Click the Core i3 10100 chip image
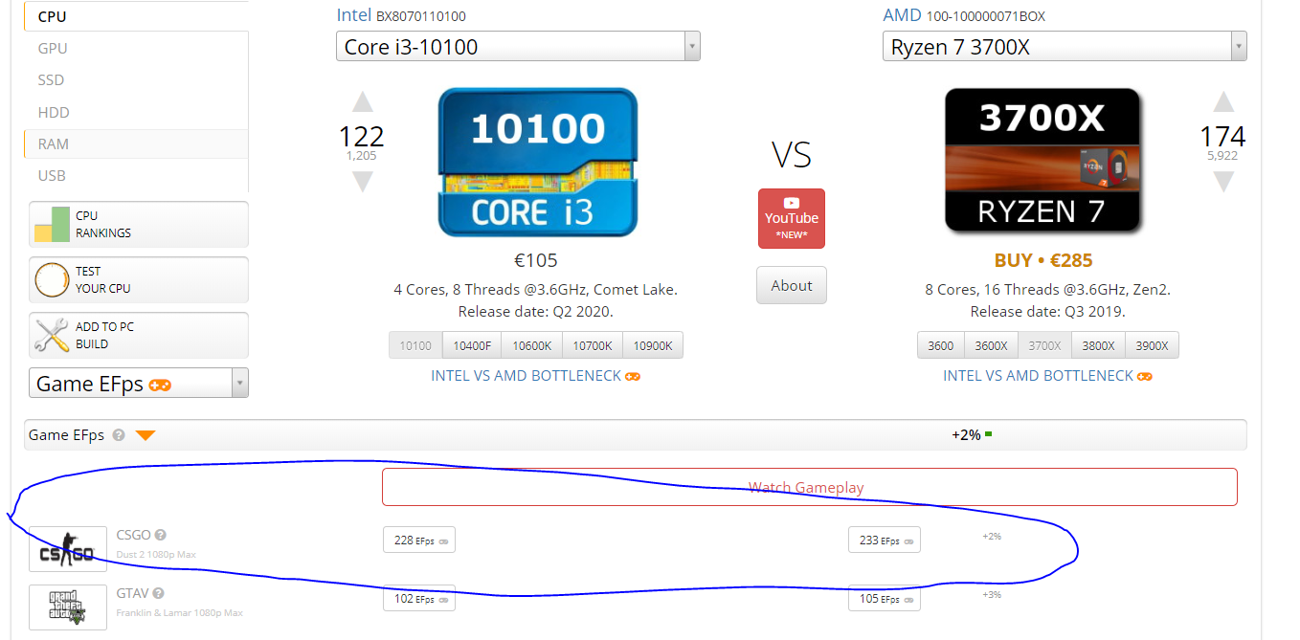Image resolution: width=1300 pixels, height=640 pixels. [537, 162]
